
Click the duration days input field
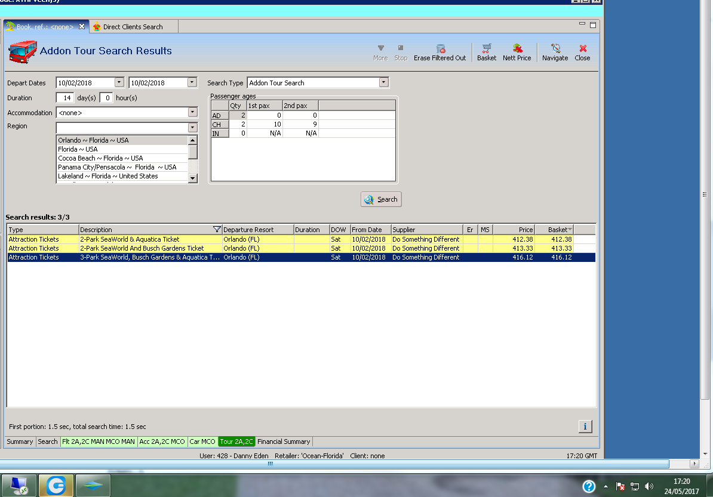[64, 98]
